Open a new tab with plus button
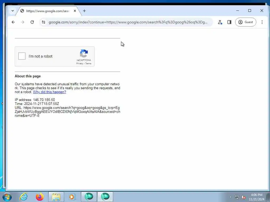Screen dimensions: 270x202 [x=84, y=11]
